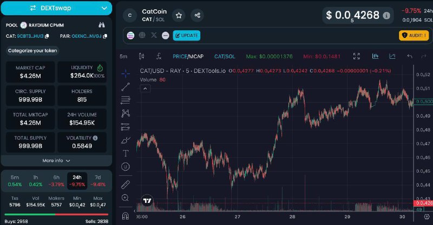433x225 pixels.
Task: Select the pattern drawing tool
Action: pyautogui.click(x=126, y=113)
